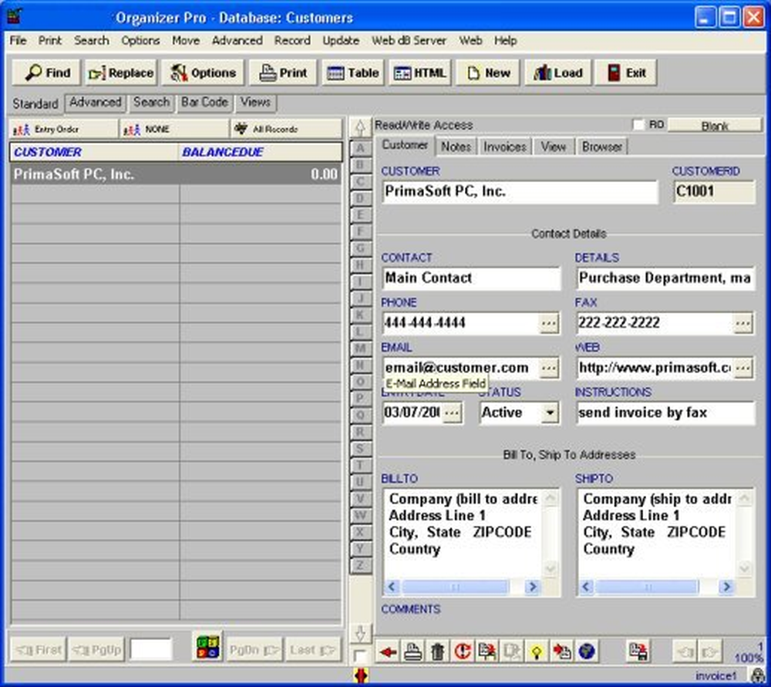The height and width of the screenshot is (687, 771).
Task: Open the STATUS Active dropdown arrow
Action: (550, 413)
